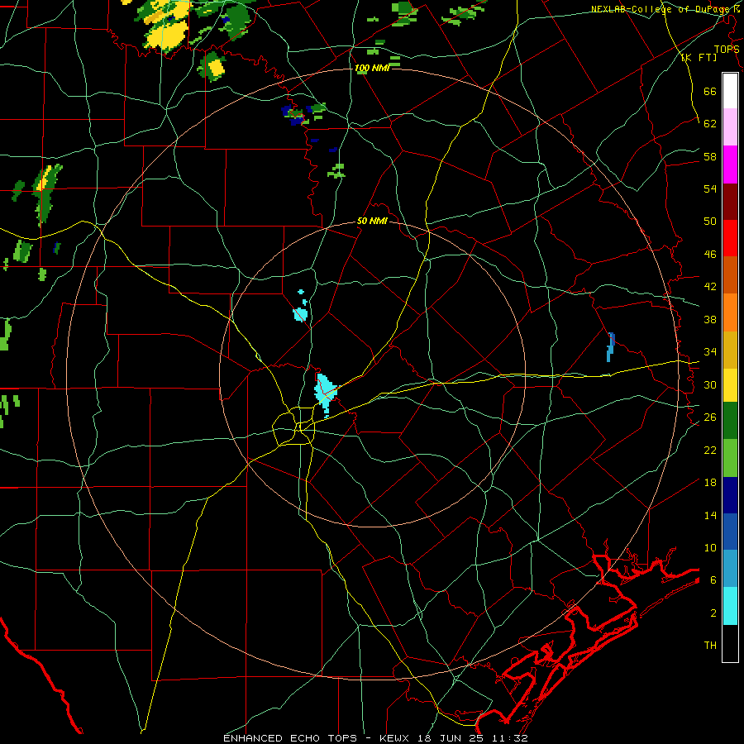
Task: Click the gold legend swatch
Action: 730,349
